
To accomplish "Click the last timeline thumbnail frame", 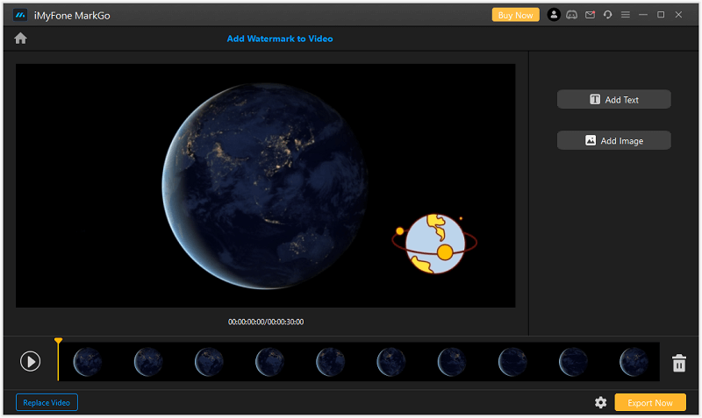I will pyautogui.click(x=634, y=362).
